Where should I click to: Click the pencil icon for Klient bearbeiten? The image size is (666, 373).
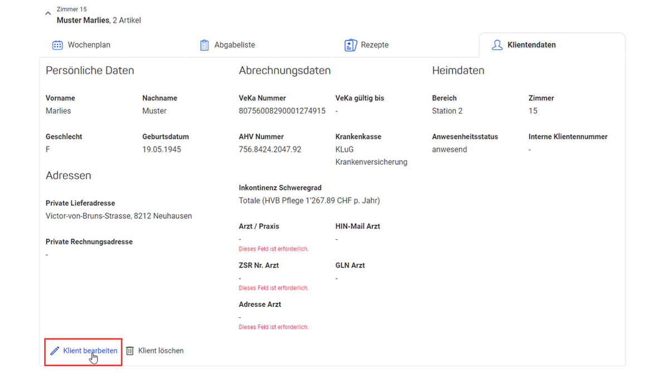tap(55, 351)
